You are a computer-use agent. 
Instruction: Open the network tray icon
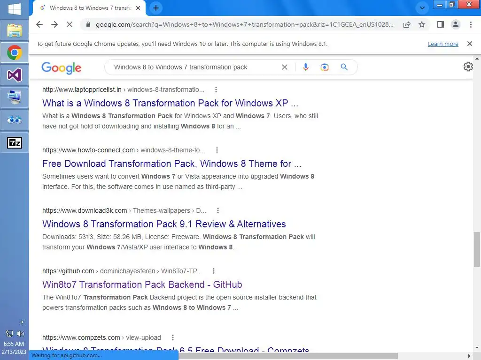tap(9, 334)
